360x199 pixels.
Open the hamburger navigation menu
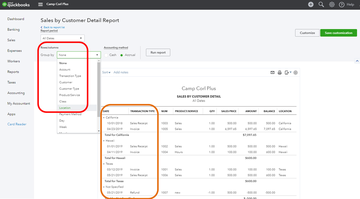pyautogui.click(x=40, y=4)
